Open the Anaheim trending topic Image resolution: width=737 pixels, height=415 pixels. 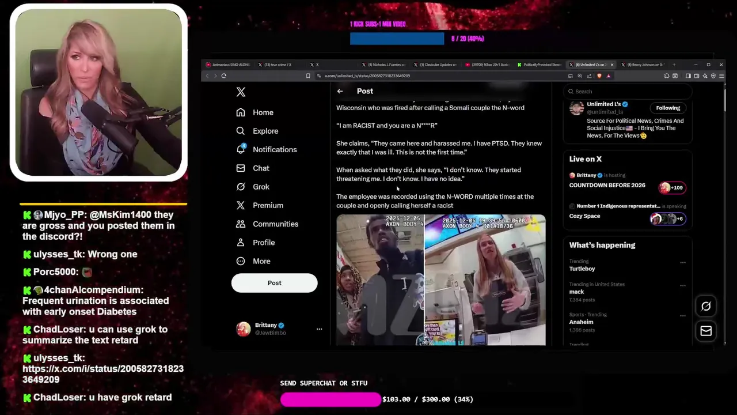point(581,322)
